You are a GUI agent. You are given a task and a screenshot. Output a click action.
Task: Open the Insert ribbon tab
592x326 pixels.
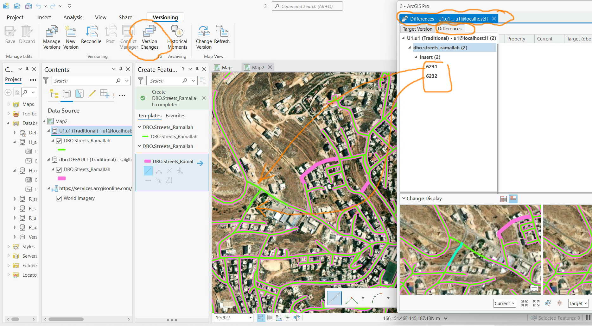click(x=44, y=17)
